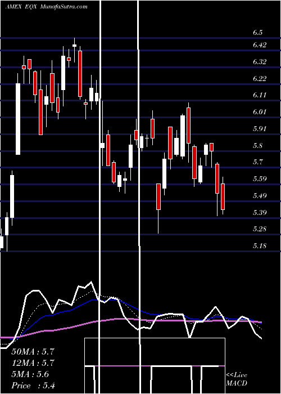
Task: Click the '12MA : 5.7' legend entry
Action: (33, 363)
